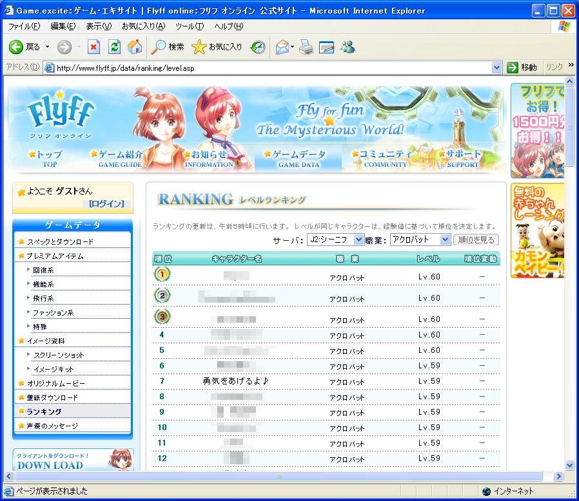Click the 順位を見る button
Viewport: 579px width, 501px height.
[x=476, y=240]
